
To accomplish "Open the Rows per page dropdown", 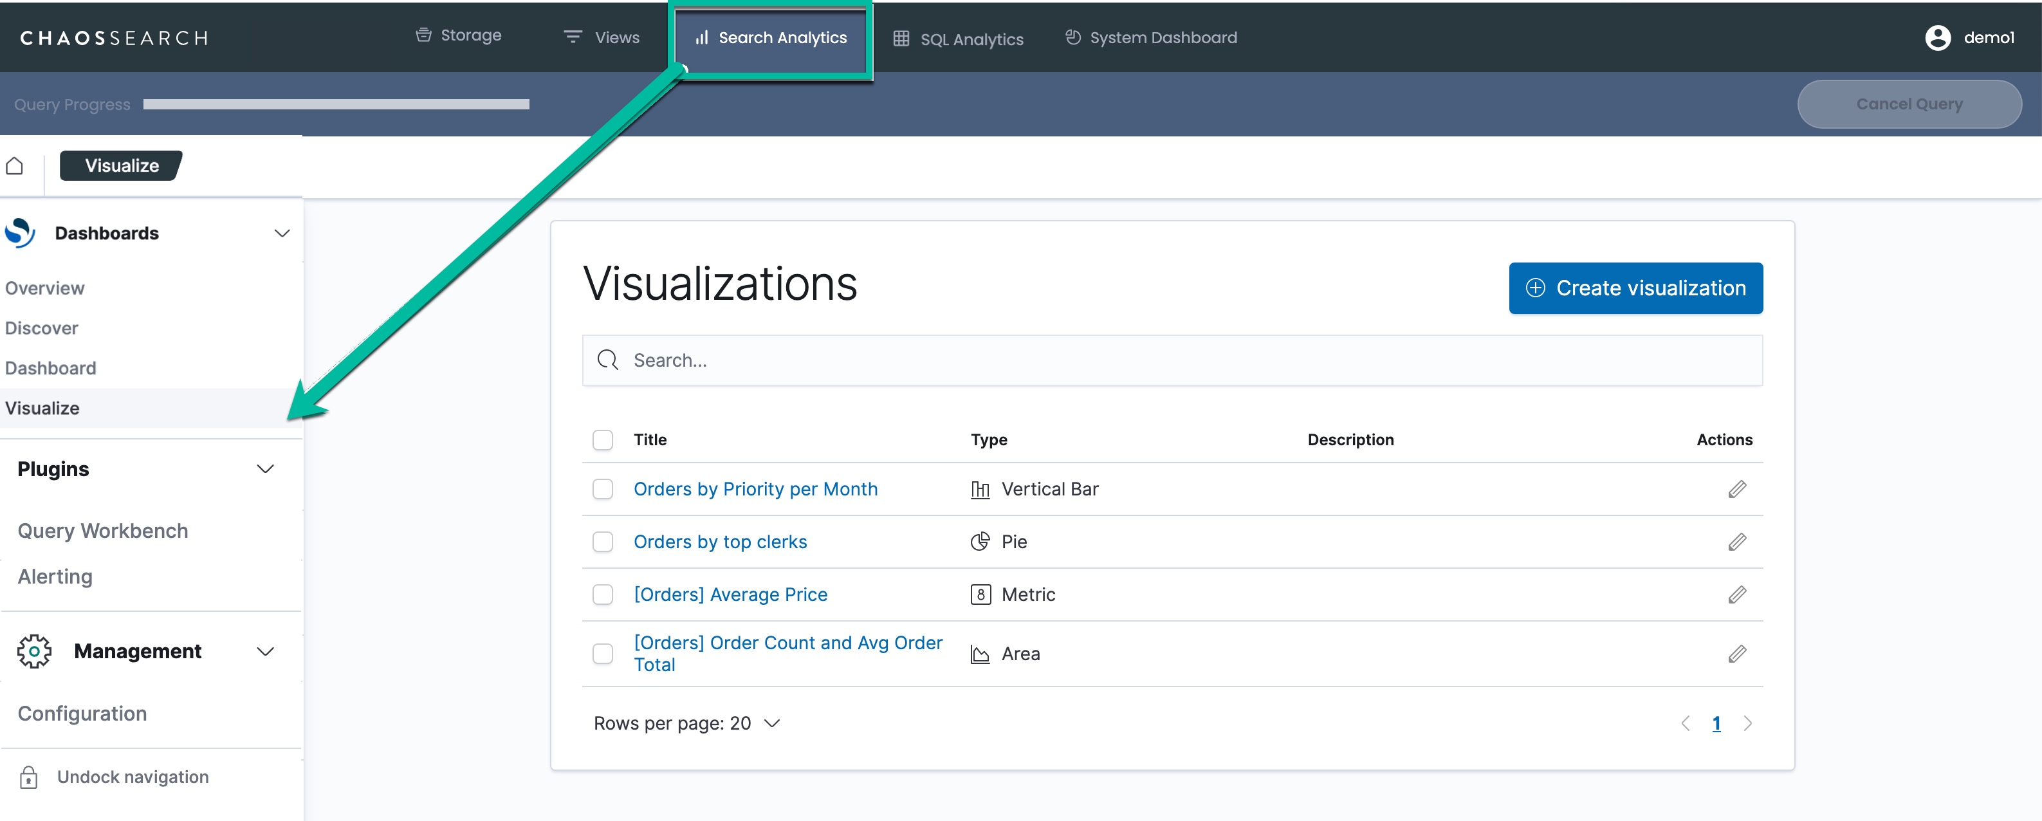I will coord(686,724).
